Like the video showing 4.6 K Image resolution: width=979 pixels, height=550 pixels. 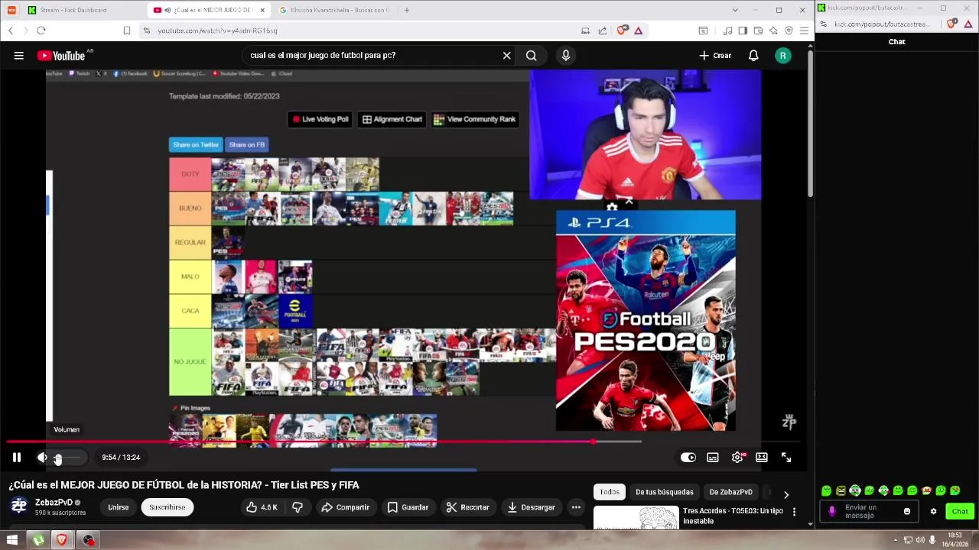[261, 507]
